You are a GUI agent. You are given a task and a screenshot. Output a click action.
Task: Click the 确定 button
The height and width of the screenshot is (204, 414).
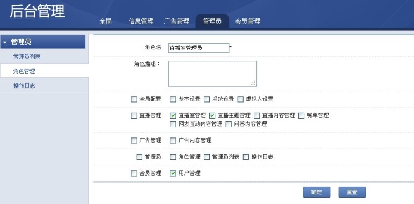point(316,192)
